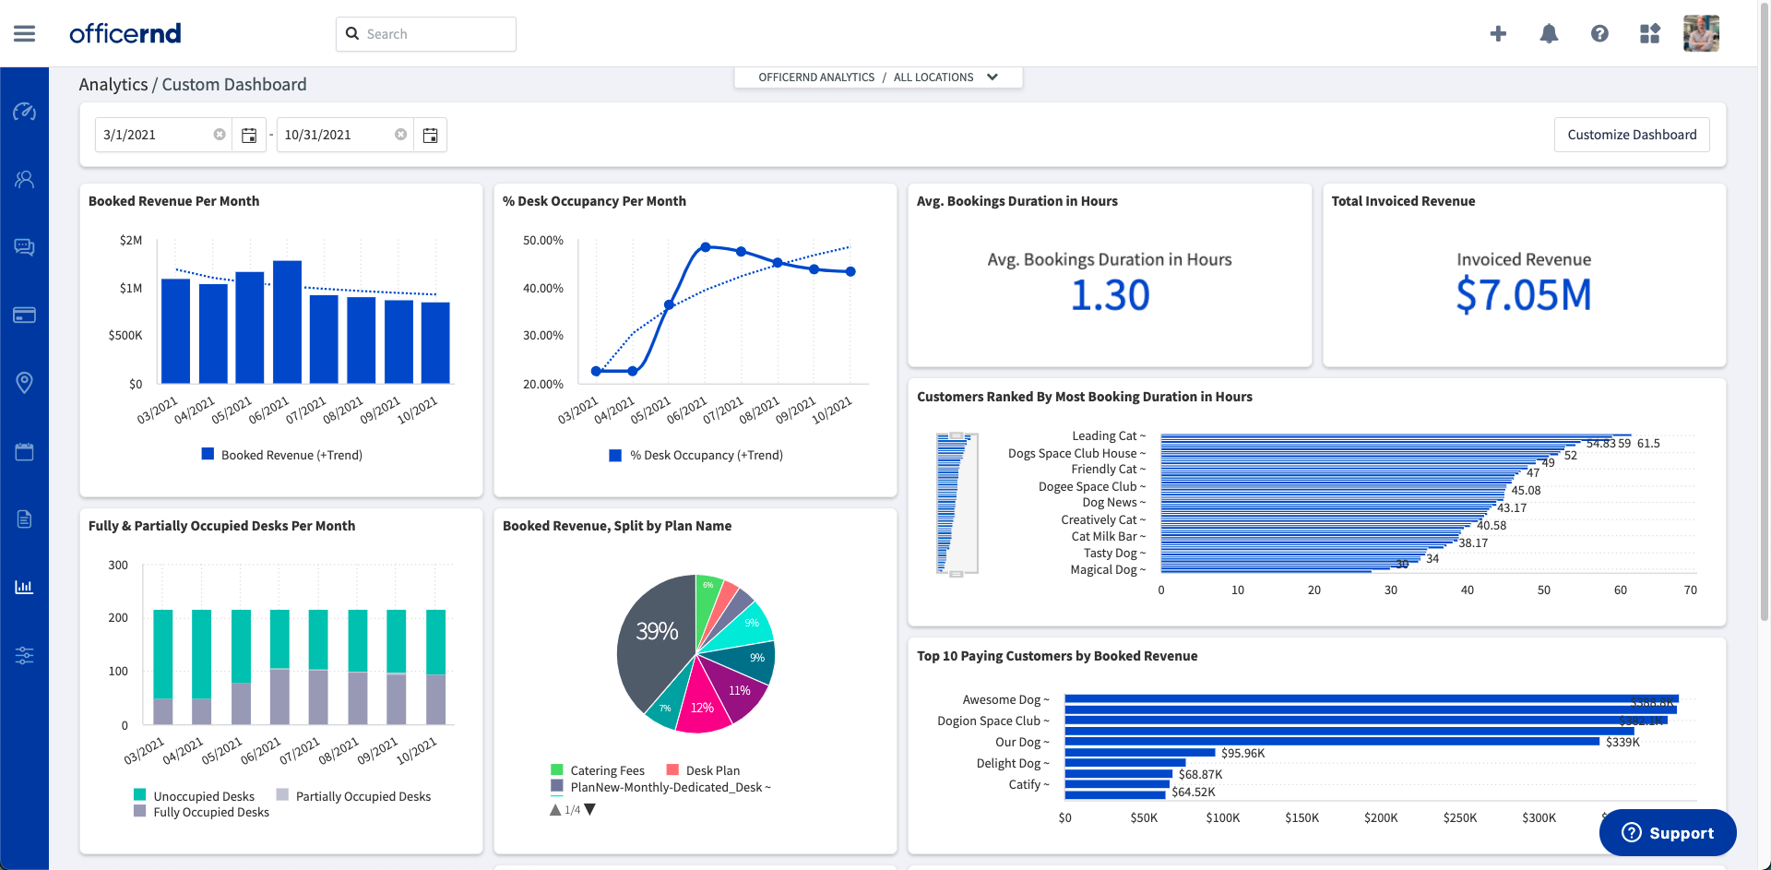Open the settings sliders sidebar icon
The width and height of the screenshot is (1771, 870).
click(24, 655)
